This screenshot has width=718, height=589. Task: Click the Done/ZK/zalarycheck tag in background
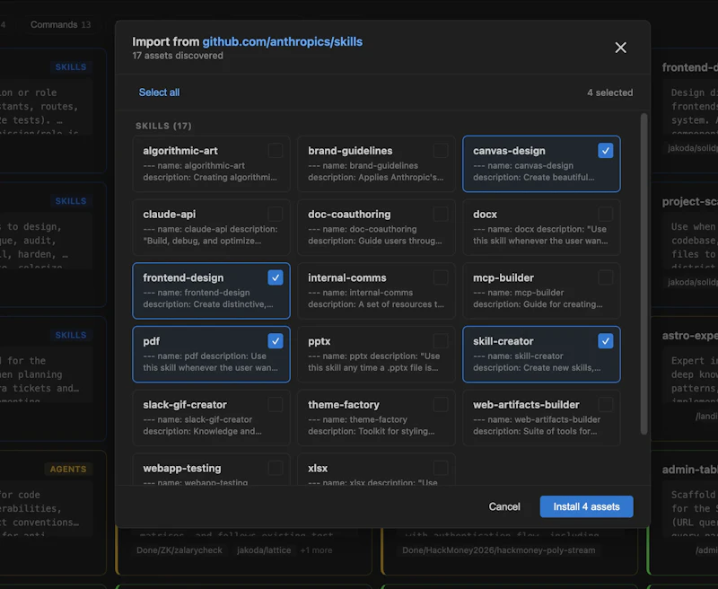click(179, 550)
